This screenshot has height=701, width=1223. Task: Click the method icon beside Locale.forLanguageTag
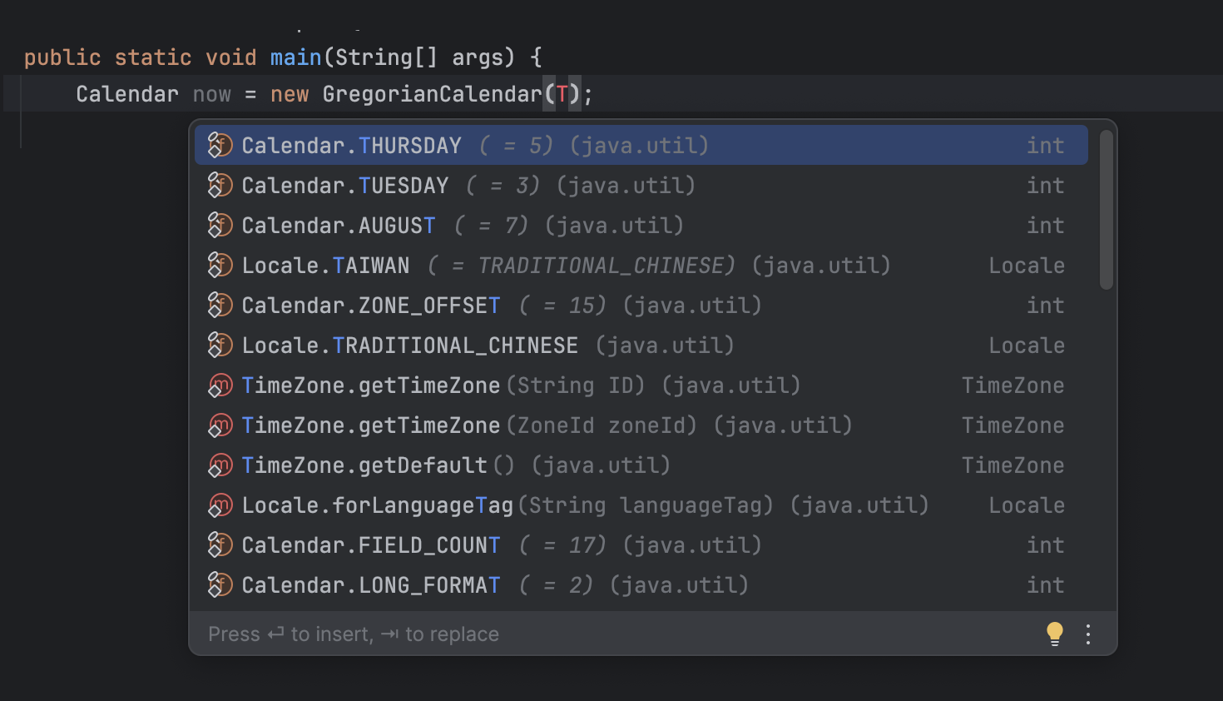tap(220, 505)
